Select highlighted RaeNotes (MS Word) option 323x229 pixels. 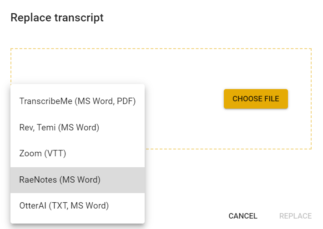[x=77, y=180]
